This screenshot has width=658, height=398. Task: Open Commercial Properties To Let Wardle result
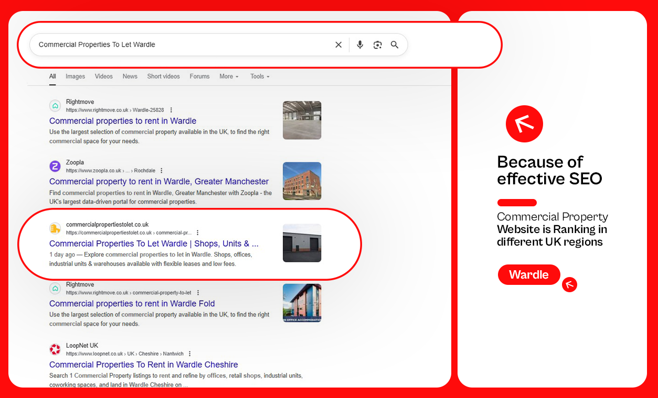click(x=154, y=244)
